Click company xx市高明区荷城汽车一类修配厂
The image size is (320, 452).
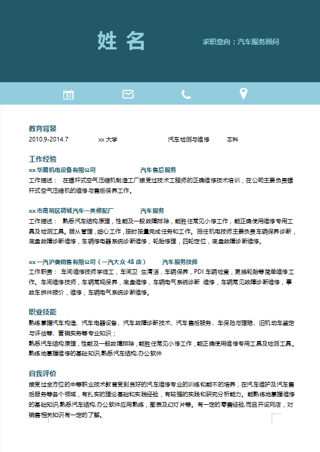point(71,211)
